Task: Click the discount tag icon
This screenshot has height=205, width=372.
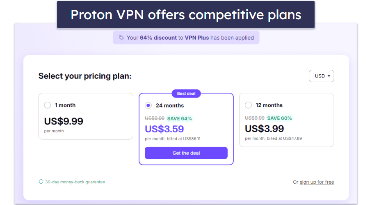Action: coord(121,38)
